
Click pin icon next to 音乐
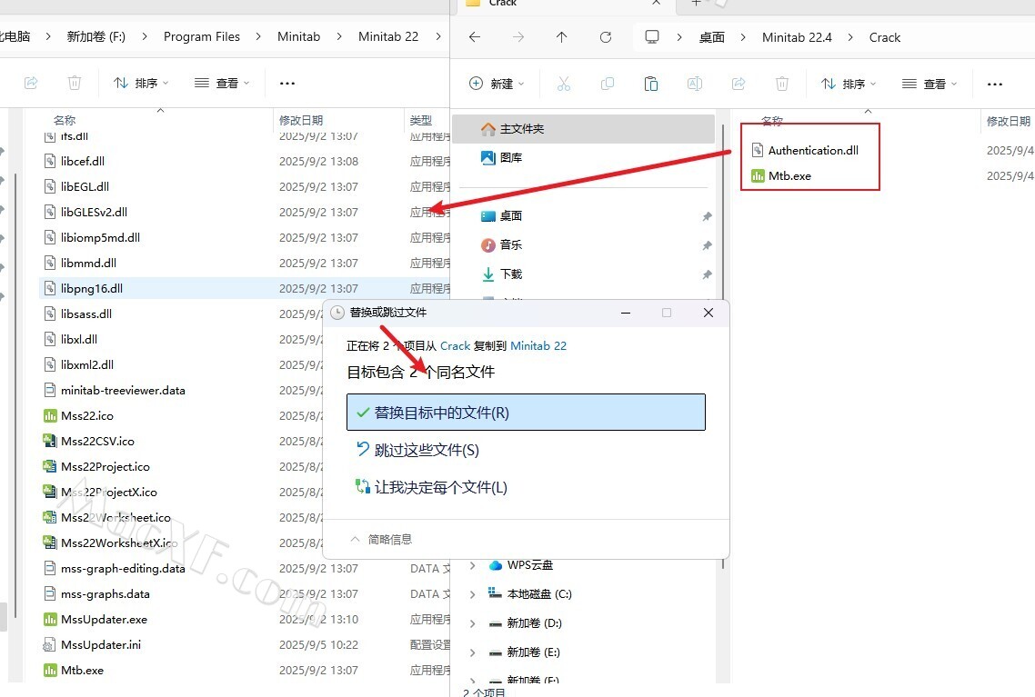coord(707,245)
